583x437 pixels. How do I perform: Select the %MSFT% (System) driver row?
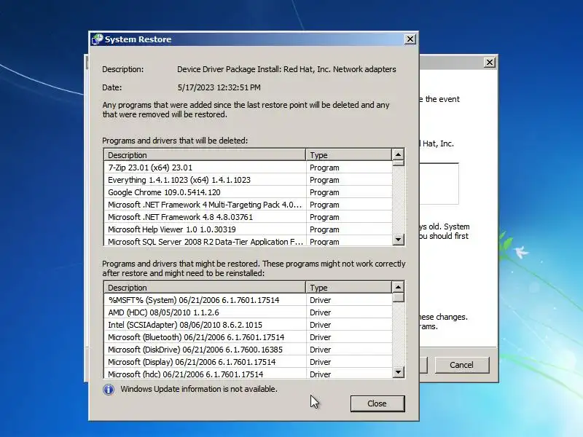point(249,300)
